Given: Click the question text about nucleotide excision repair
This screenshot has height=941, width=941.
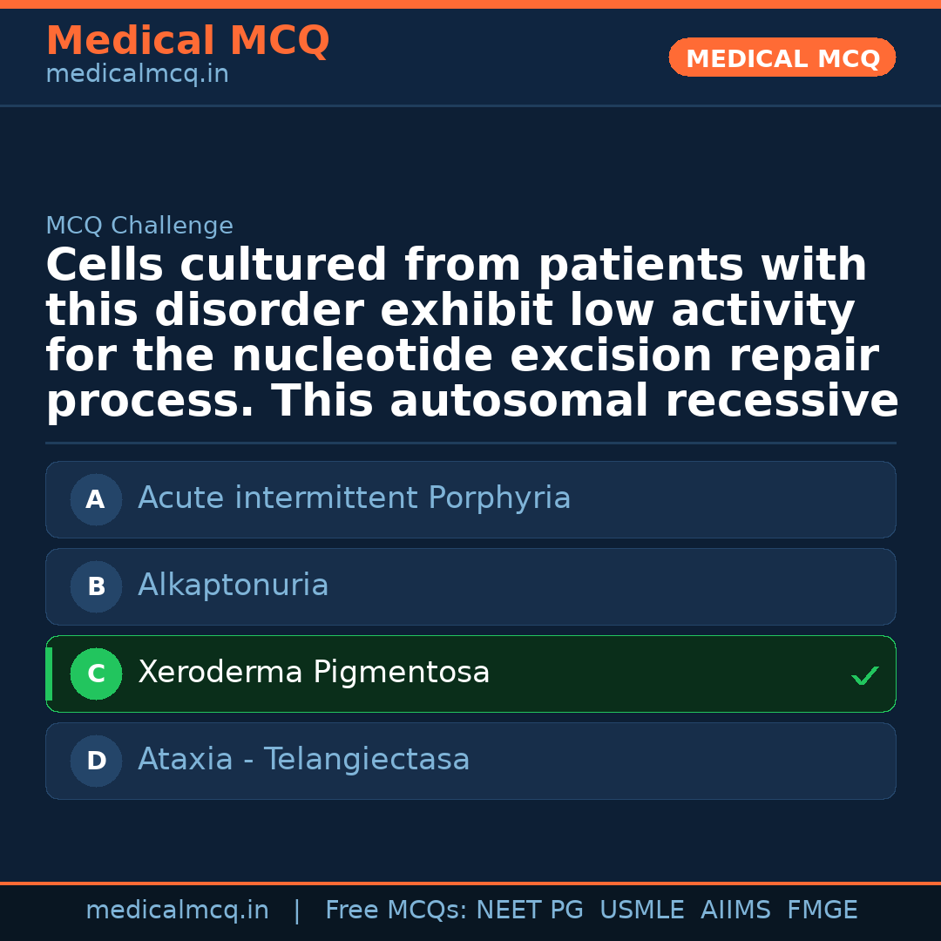Looking at the screenshot, I should click(x=470, y=334).
